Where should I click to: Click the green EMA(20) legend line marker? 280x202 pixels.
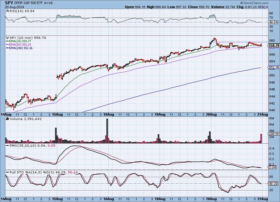click(x=7, y=41)
